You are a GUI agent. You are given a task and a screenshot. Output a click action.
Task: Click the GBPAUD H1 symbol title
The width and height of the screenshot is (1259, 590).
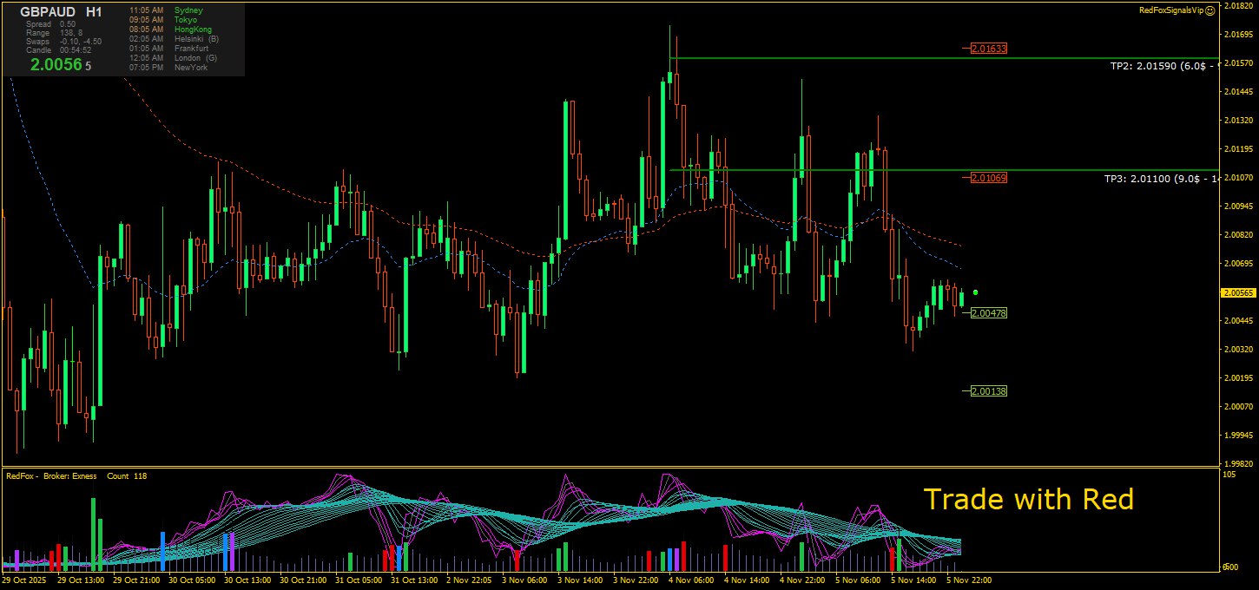(61, 12)
